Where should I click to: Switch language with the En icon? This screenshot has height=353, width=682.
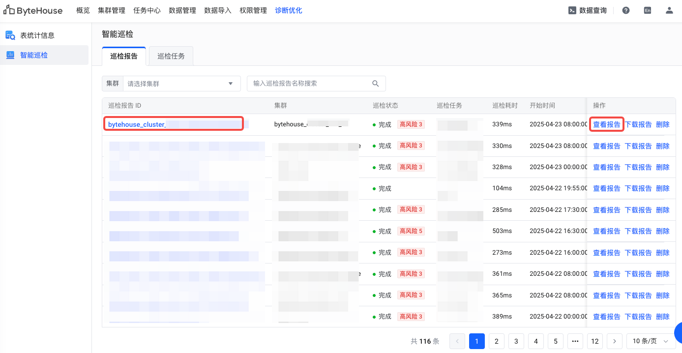pyautogui.click(x=648, y=10)
